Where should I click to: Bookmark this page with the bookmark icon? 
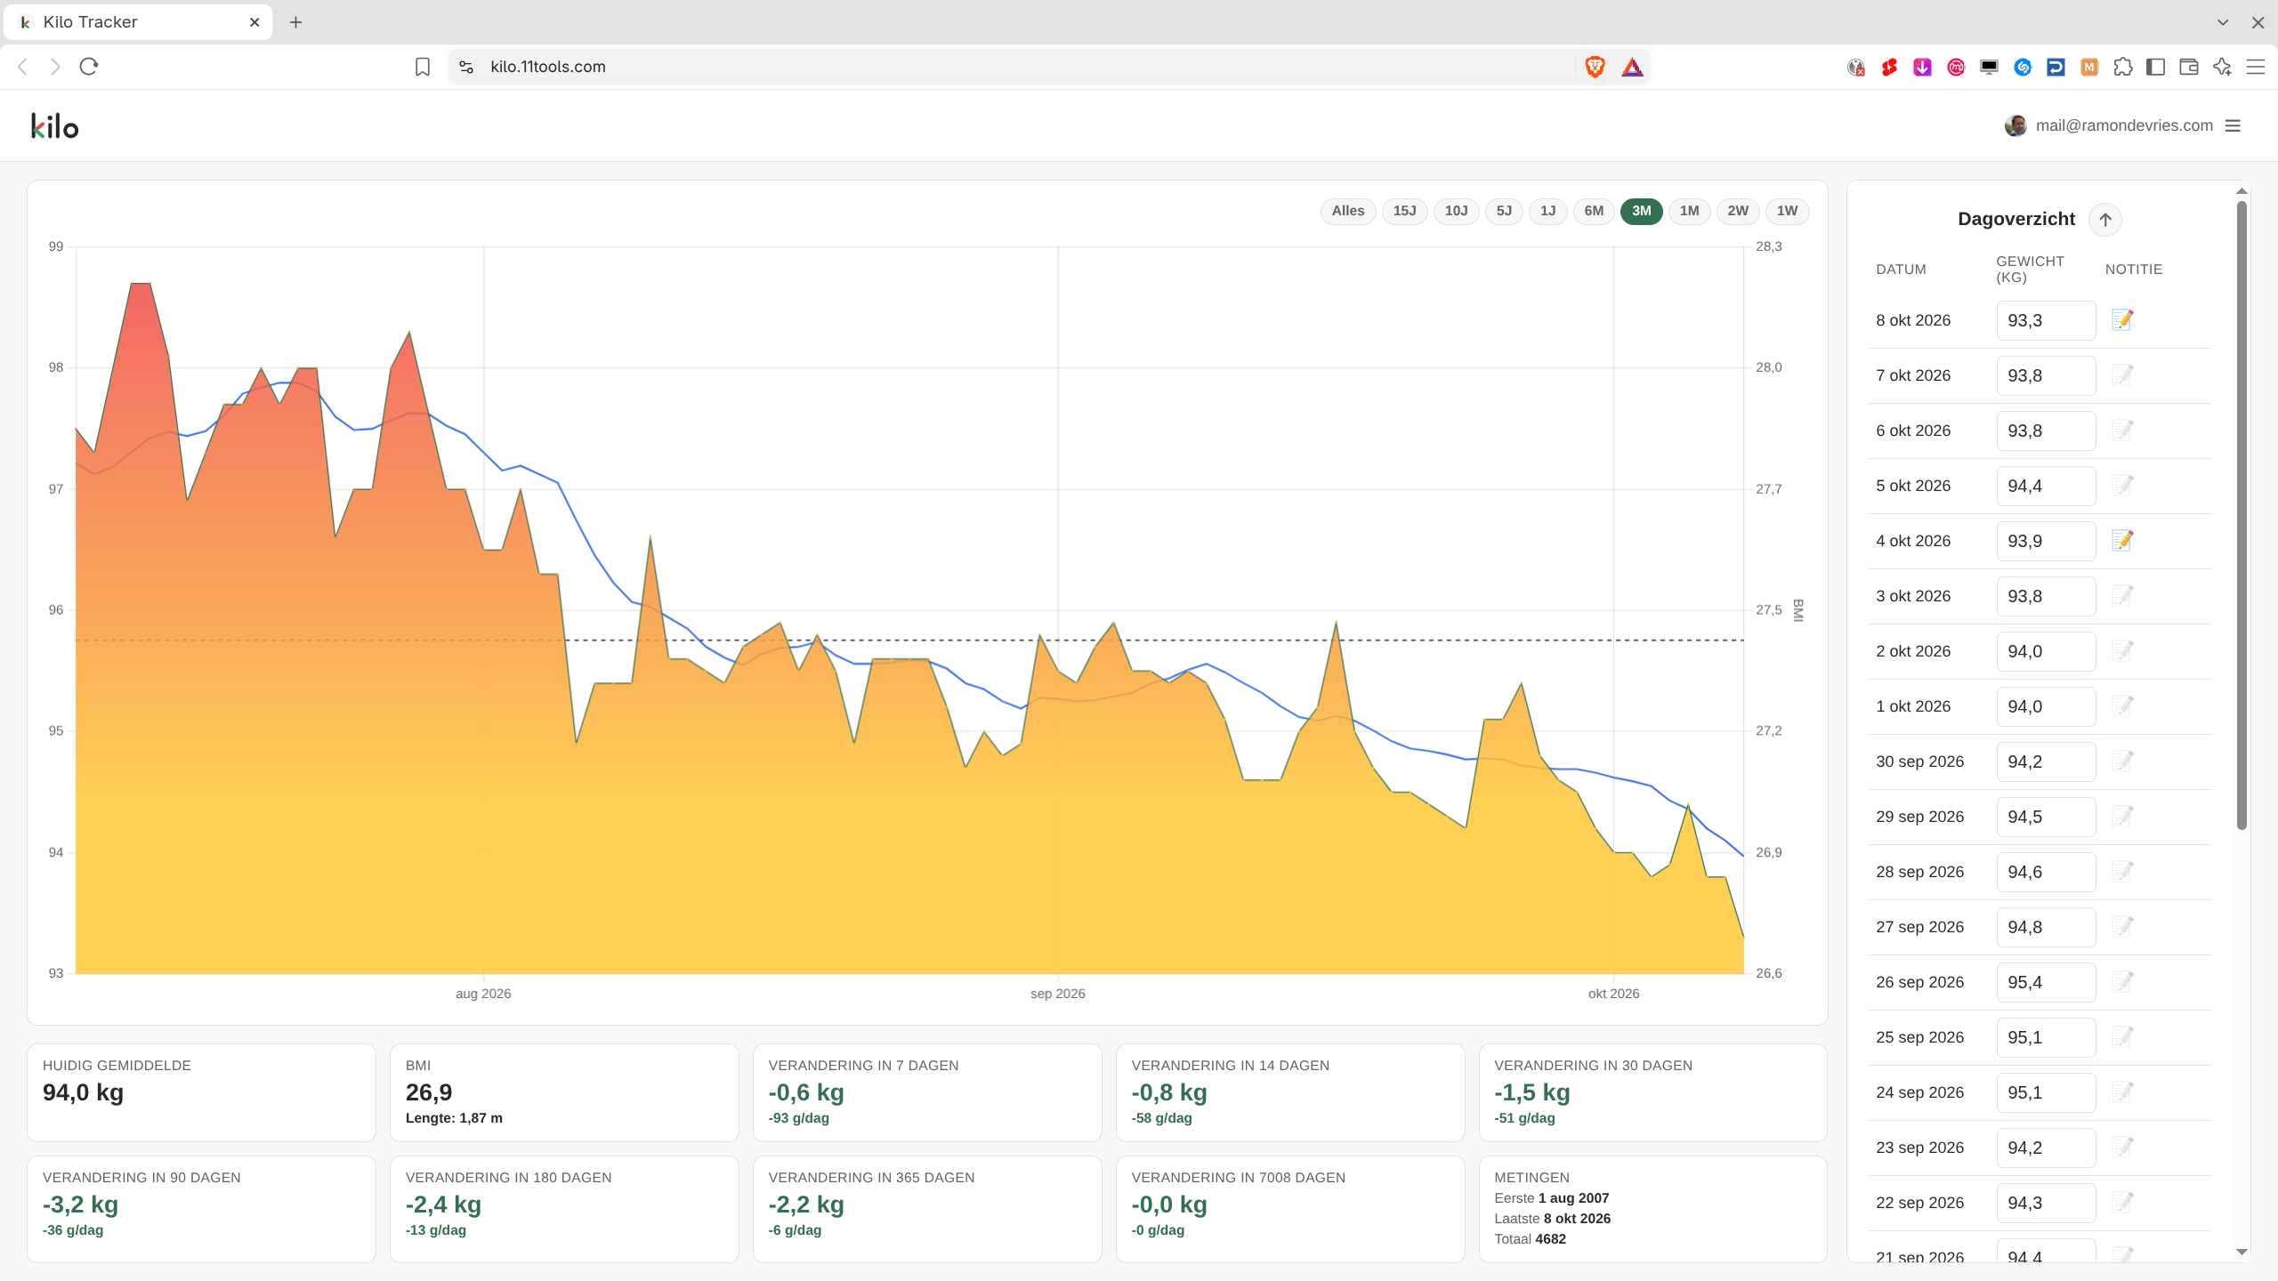tap(423, 67)
